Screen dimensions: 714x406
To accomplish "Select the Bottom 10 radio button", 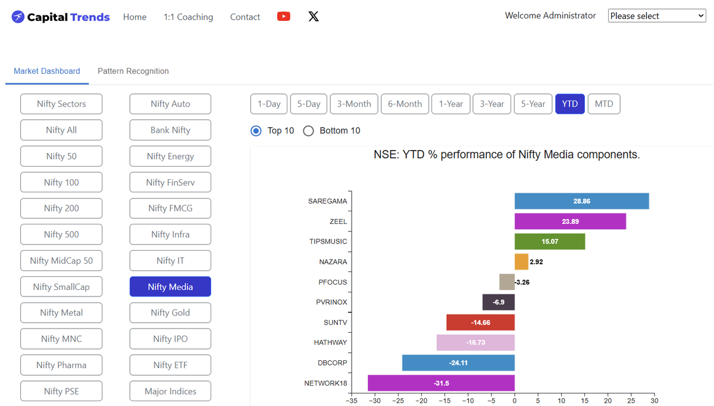I will 308,130.
